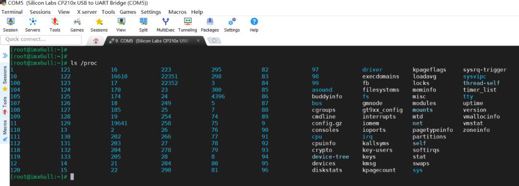The width and height of the screenshot is (519, 186).
Task: Open the Help toolbar icon
Action: point(254,25)
